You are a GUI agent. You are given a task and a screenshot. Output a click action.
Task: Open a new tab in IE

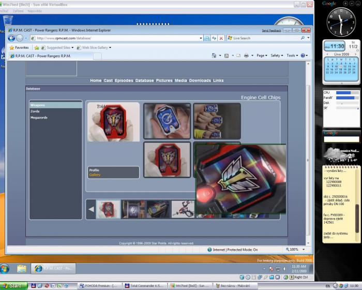[97, 56]
